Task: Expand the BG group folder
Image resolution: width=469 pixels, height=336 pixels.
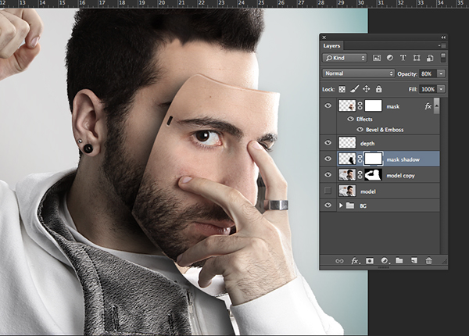Action: coord(341,206)
